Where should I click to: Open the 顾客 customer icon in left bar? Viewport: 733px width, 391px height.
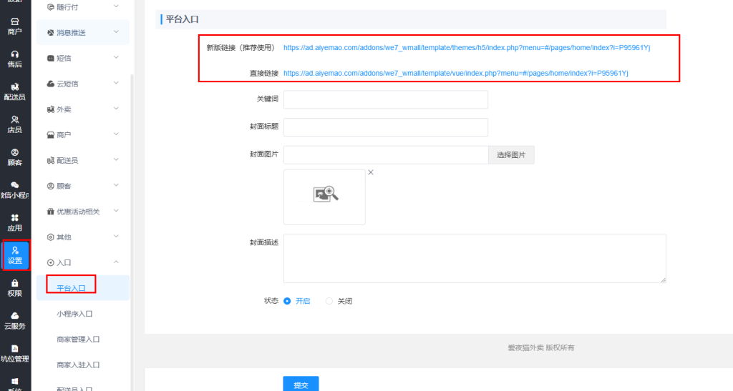tap(14, 157)
